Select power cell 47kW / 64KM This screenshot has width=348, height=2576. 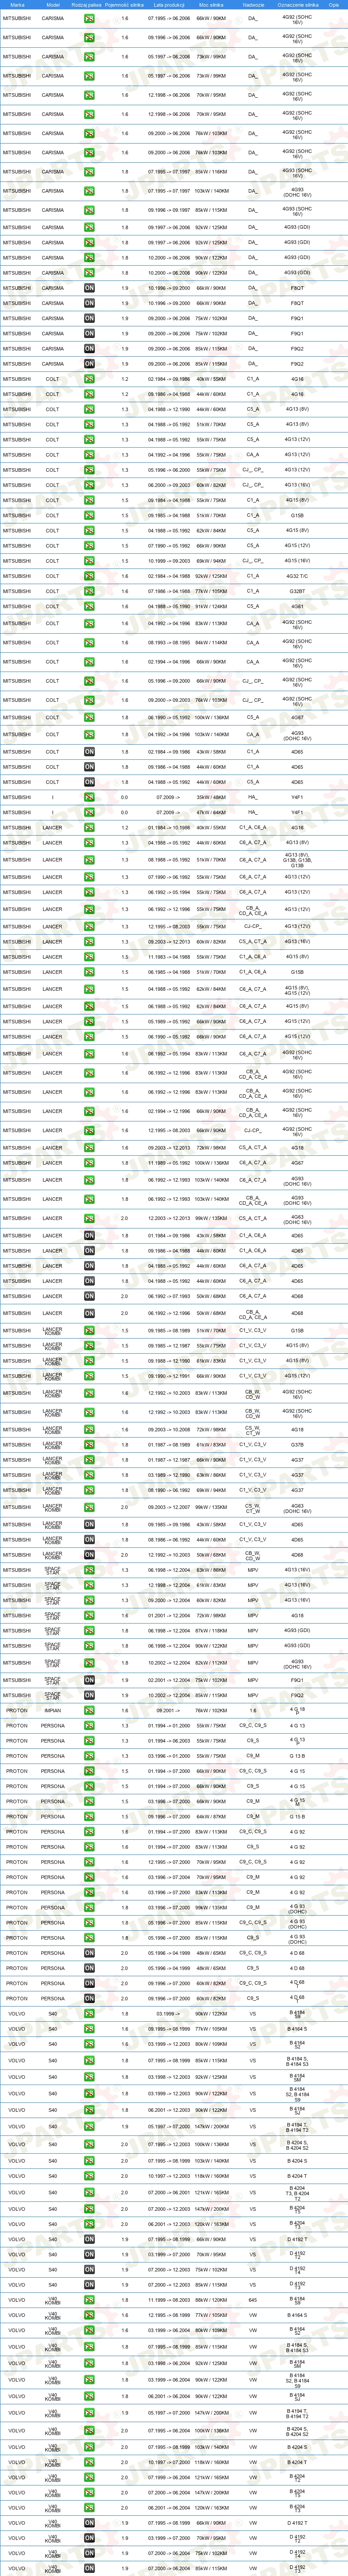click(x=210, y=812)
